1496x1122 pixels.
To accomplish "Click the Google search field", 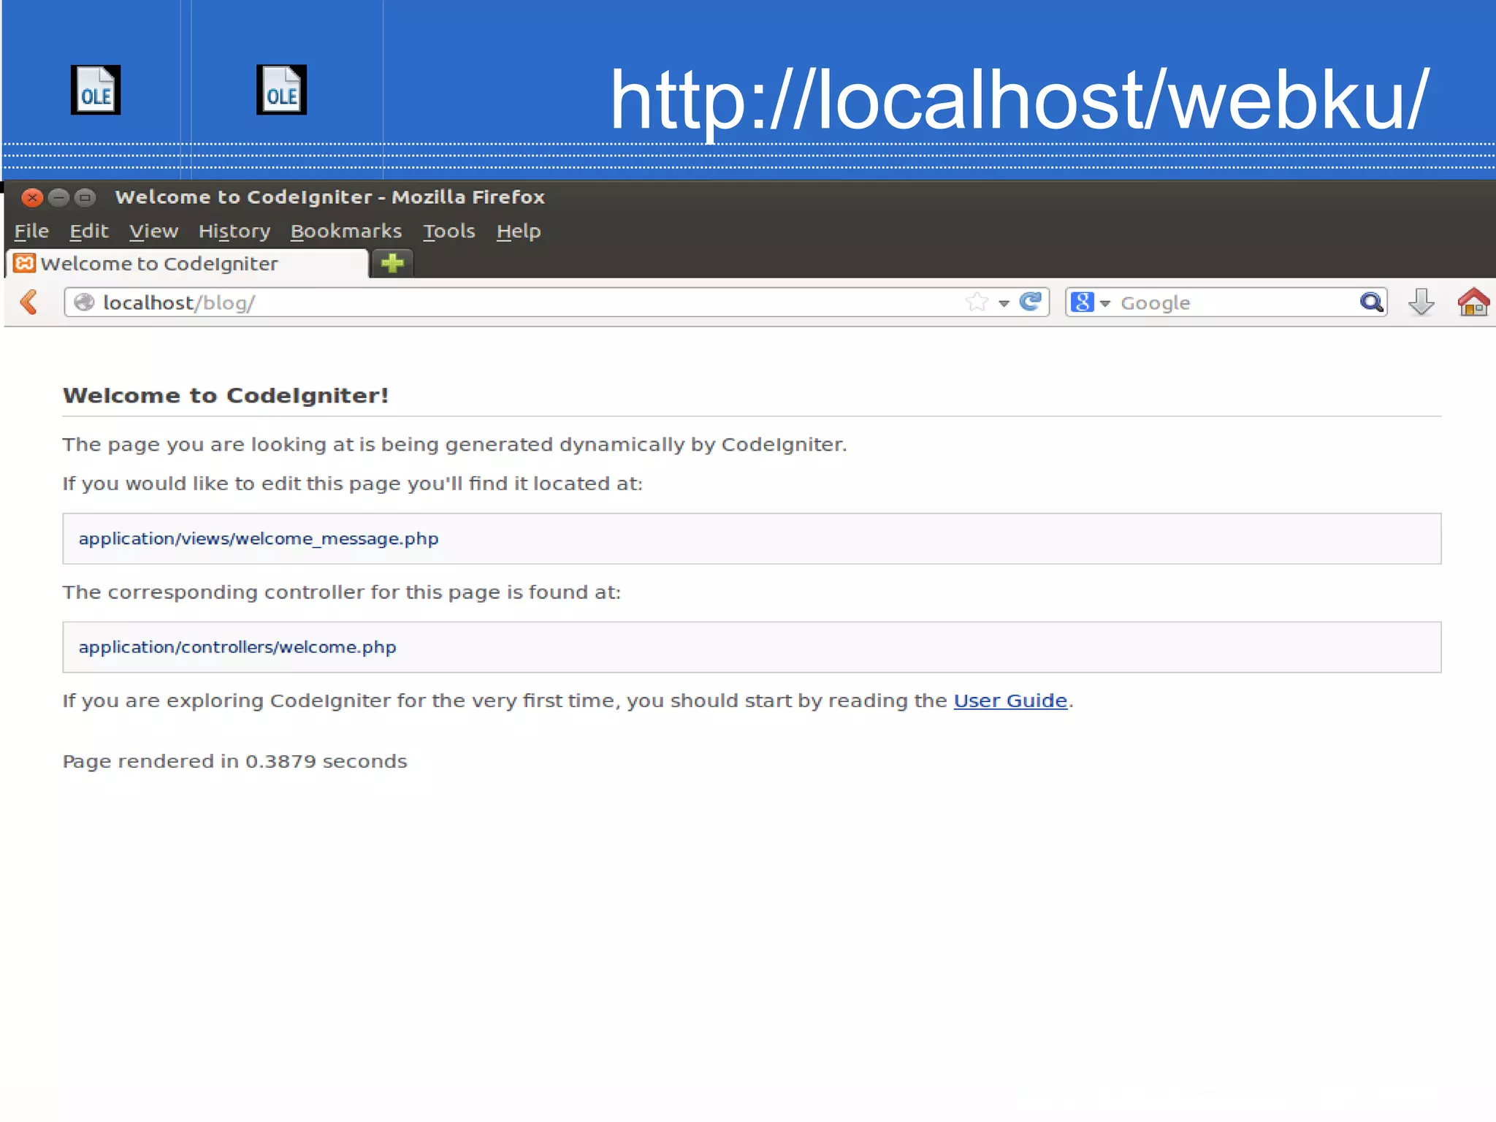I will pyautogui.click(x=1226, y=302).
